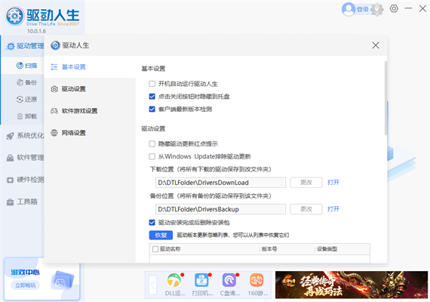Click 工具箱 toolbox icon
Screen dimensions: 430x302
[10, 202]
